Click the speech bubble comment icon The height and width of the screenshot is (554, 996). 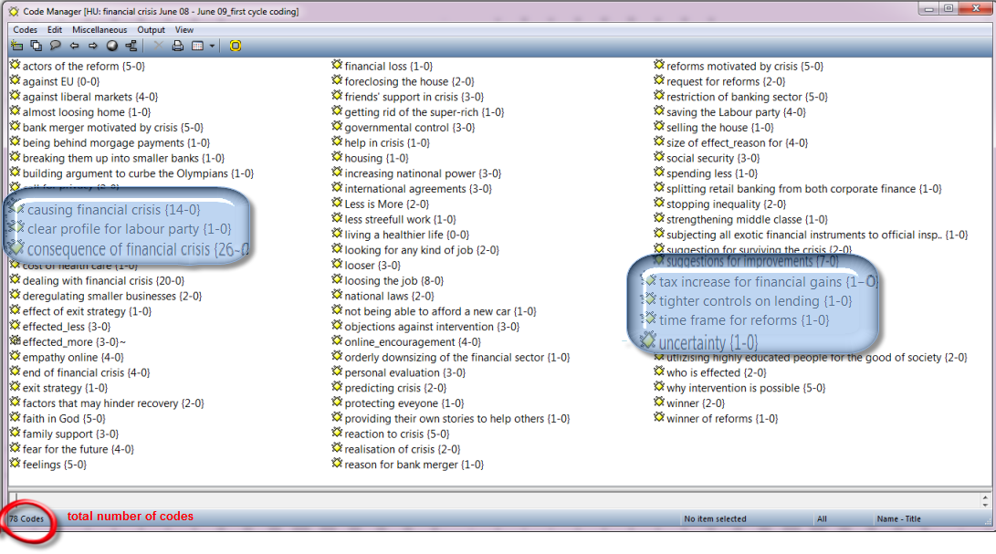56,46
